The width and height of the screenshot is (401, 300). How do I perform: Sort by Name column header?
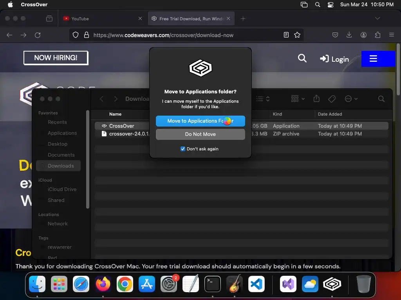coord(116,114)
